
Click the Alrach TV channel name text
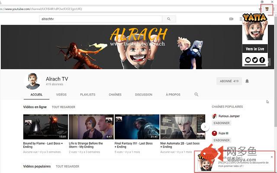[57, 79]
